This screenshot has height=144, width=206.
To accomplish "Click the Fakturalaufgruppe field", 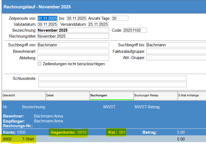I will pyautogui.click(x=175, y=51).
